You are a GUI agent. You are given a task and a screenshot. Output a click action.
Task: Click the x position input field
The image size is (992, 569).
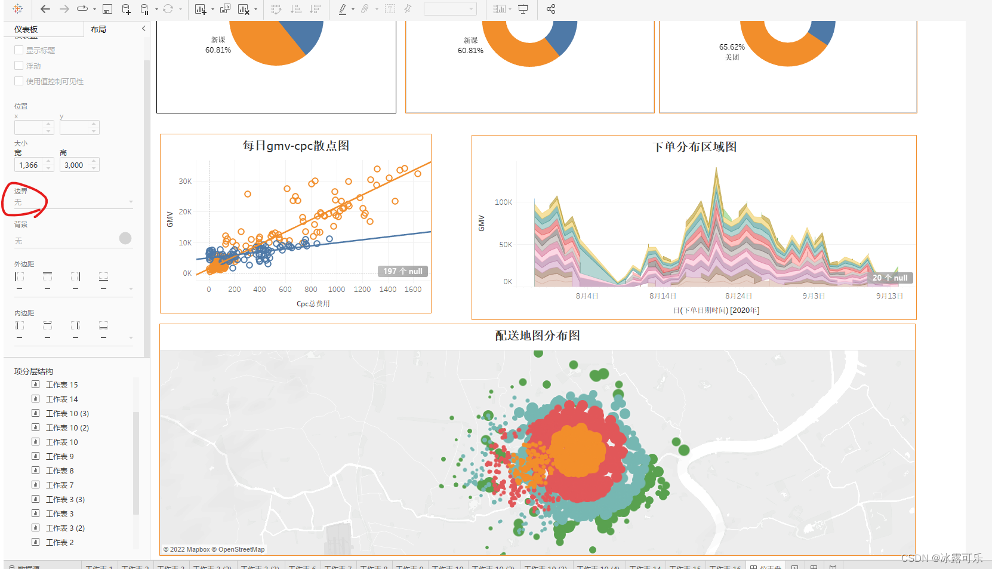[x=34, y=127]
